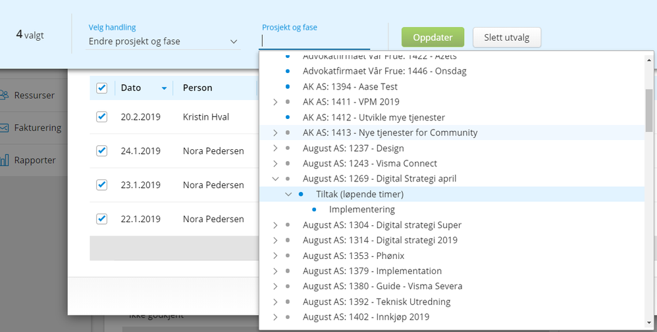Sort by the Person column header
657x332 pixels.
point(197,88)
